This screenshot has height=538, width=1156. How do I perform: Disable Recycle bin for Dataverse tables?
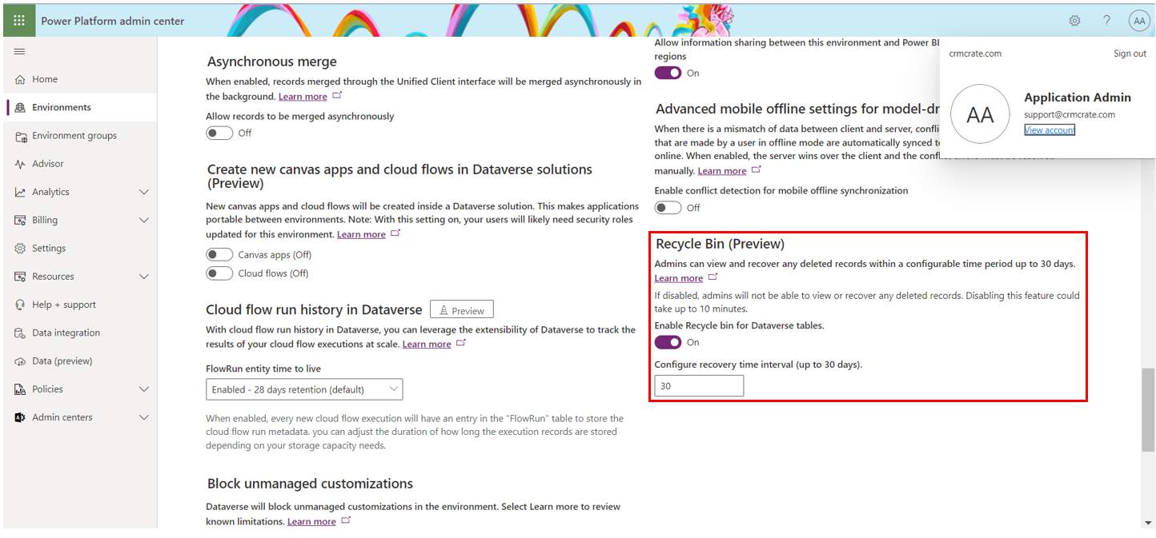click(x=667, y=341)
